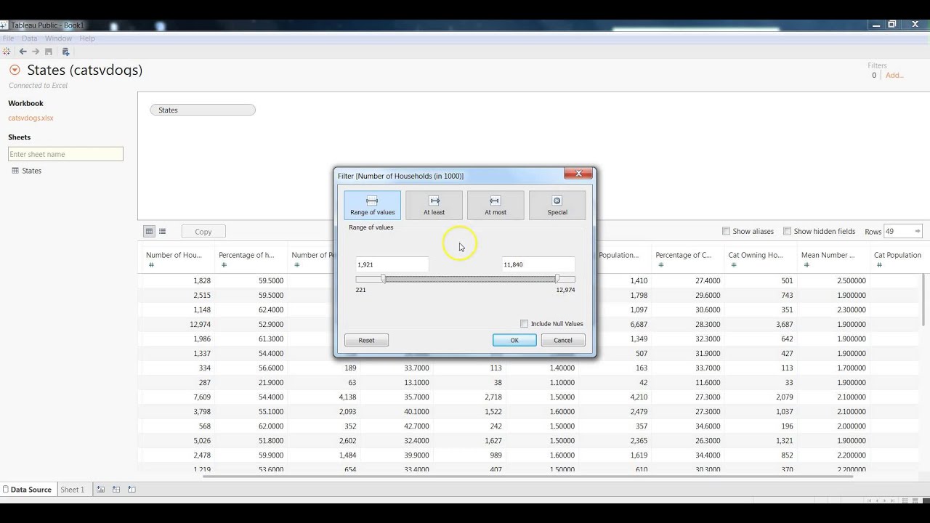Screen dimensions: 930x523
Task: Click the upper range slider handle
Action: 557,279
